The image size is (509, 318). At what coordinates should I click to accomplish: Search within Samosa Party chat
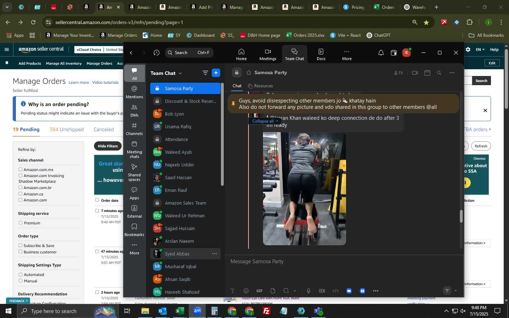(x=439, y=73)
